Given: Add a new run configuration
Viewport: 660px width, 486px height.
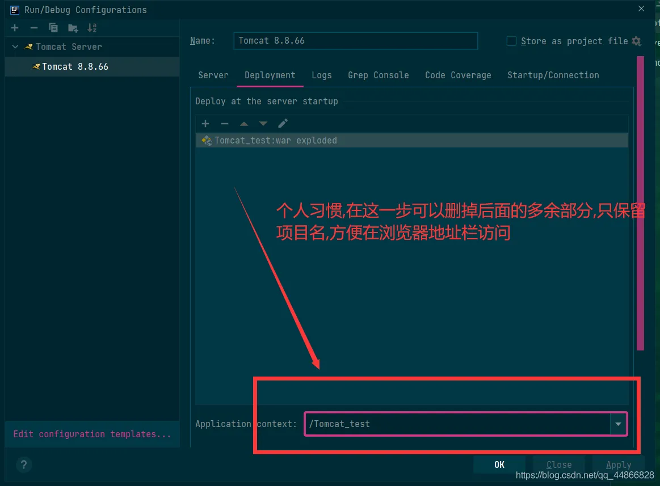Looking at the screenshot, I should [x=15, y=28].
